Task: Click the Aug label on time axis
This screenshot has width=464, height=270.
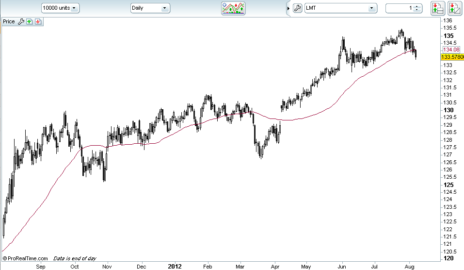Action: [x=409, y=267]
